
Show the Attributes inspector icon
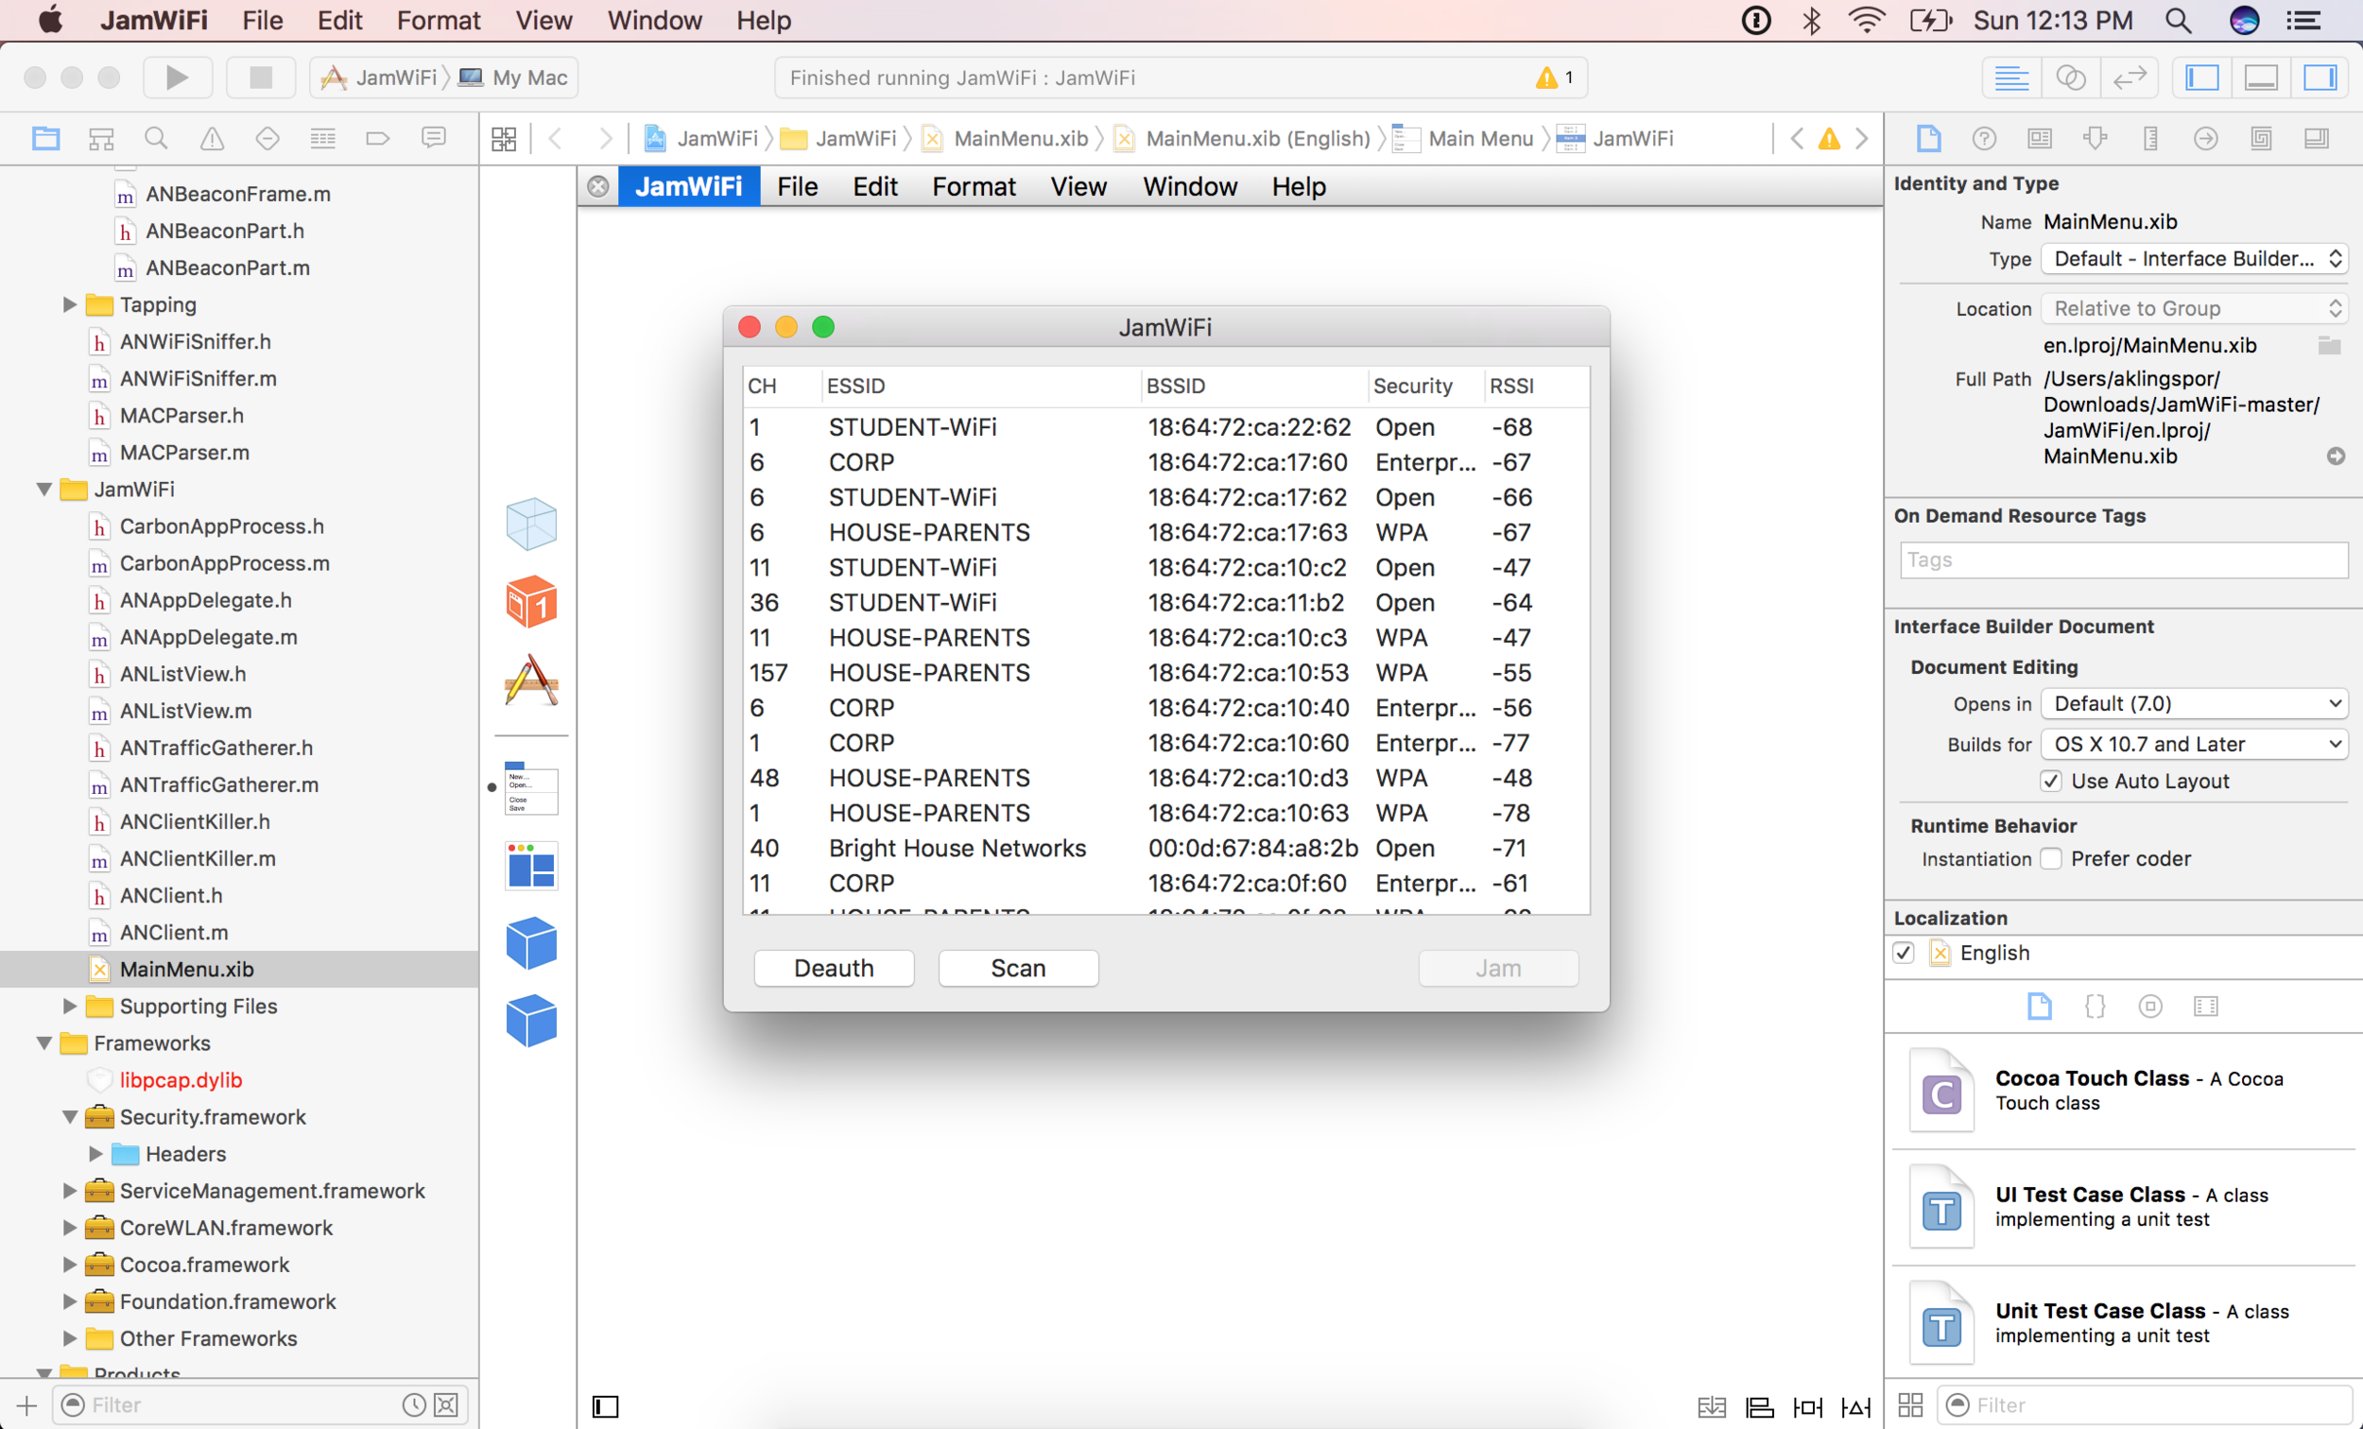2096,139
